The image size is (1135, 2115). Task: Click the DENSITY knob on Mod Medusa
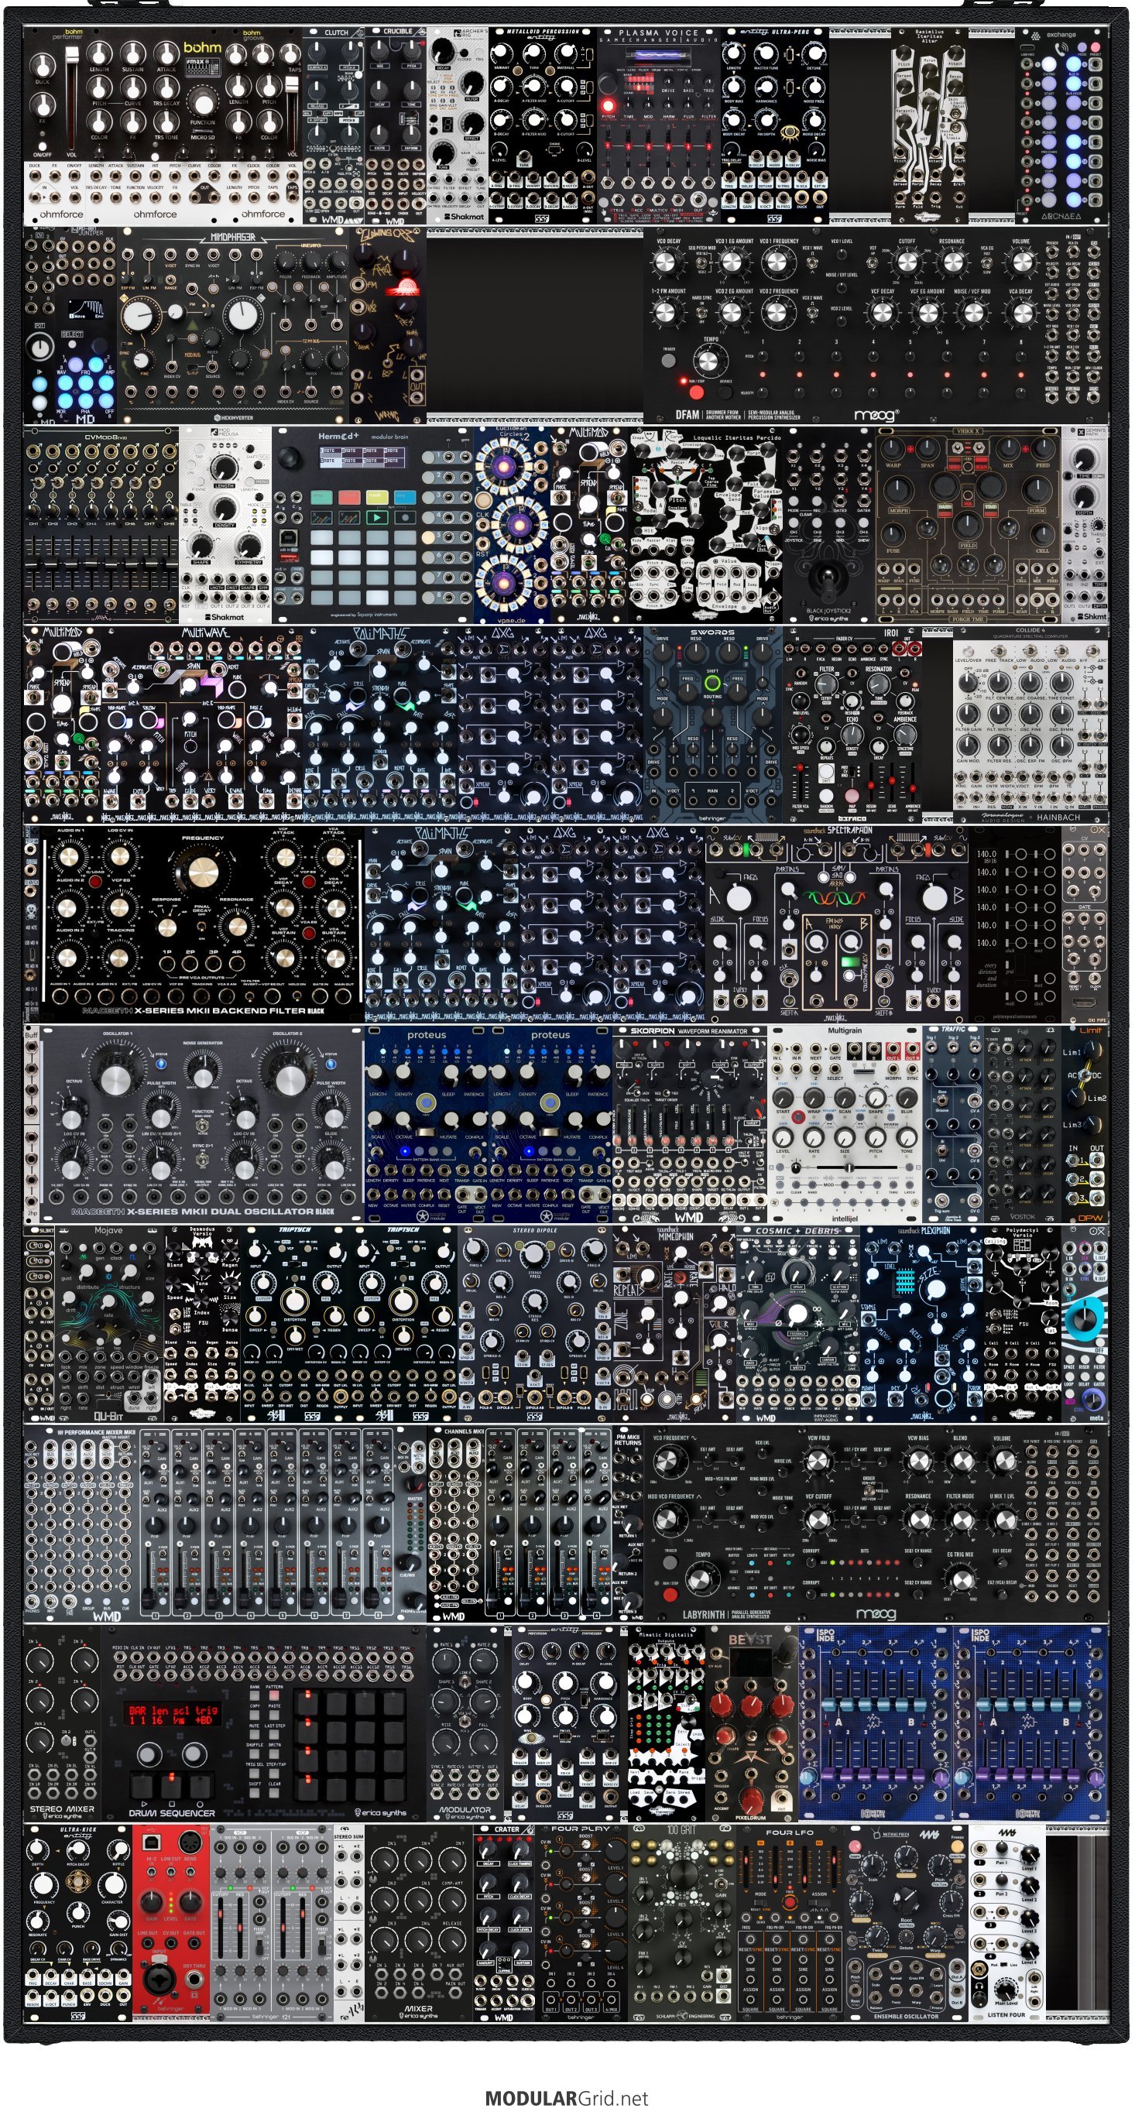click(225, 508)
